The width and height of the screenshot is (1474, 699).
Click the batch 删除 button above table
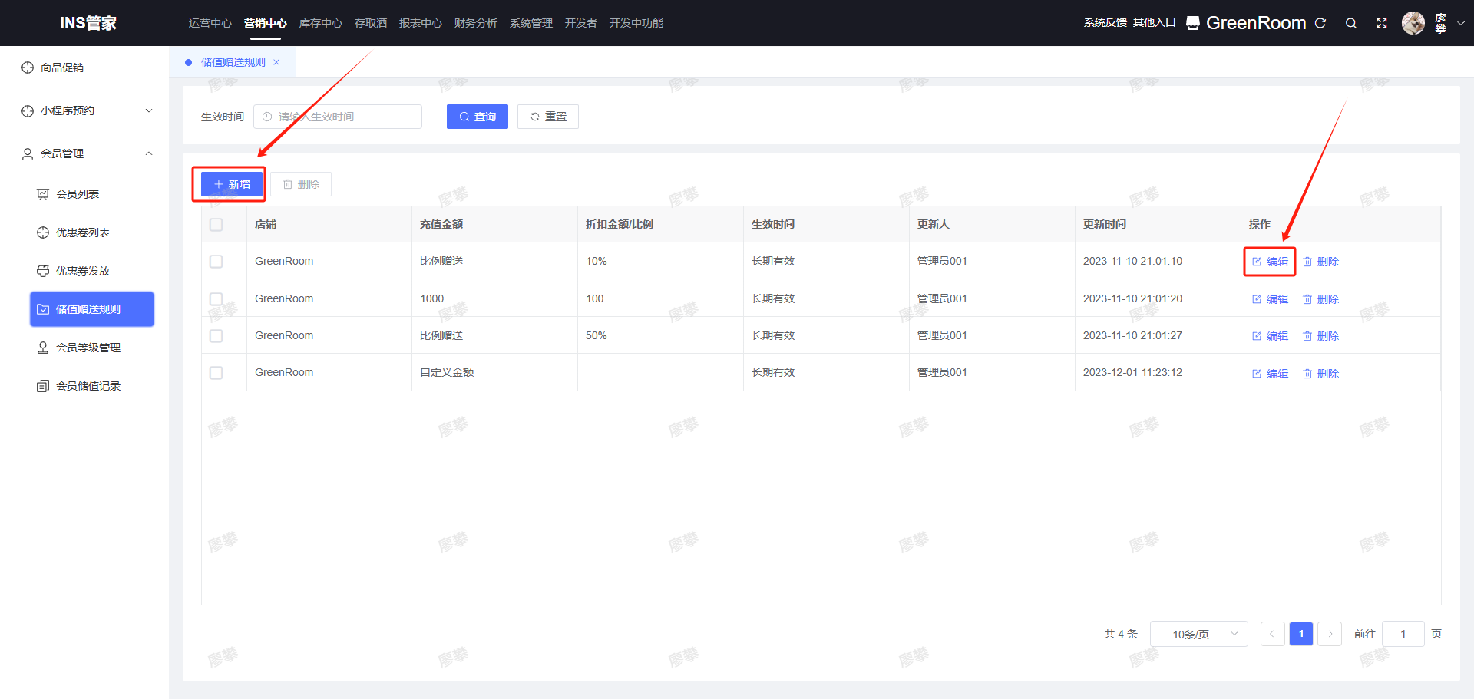pos(301,184)
